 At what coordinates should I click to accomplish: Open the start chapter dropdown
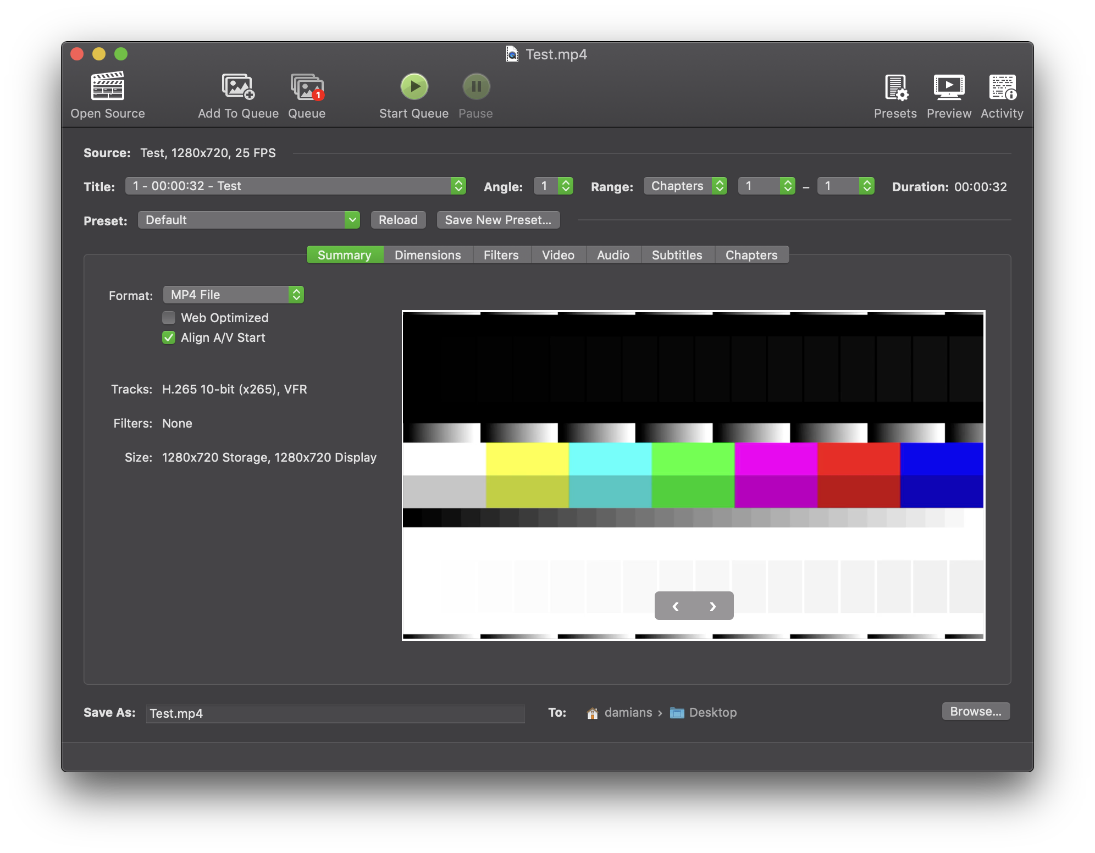[x=767, y=186]
